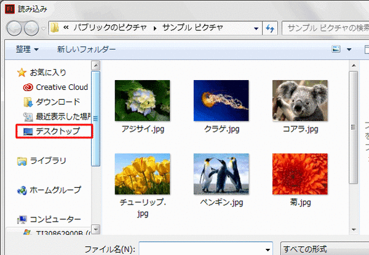The image size is (369, 255).
Task: Select the アジサイ.jpg thumbnail
Action: [x=143, y=100]
